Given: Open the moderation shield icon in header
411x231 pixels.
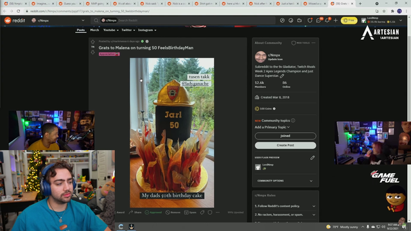Looking at the screenshot, I should [x=310, y=21].
